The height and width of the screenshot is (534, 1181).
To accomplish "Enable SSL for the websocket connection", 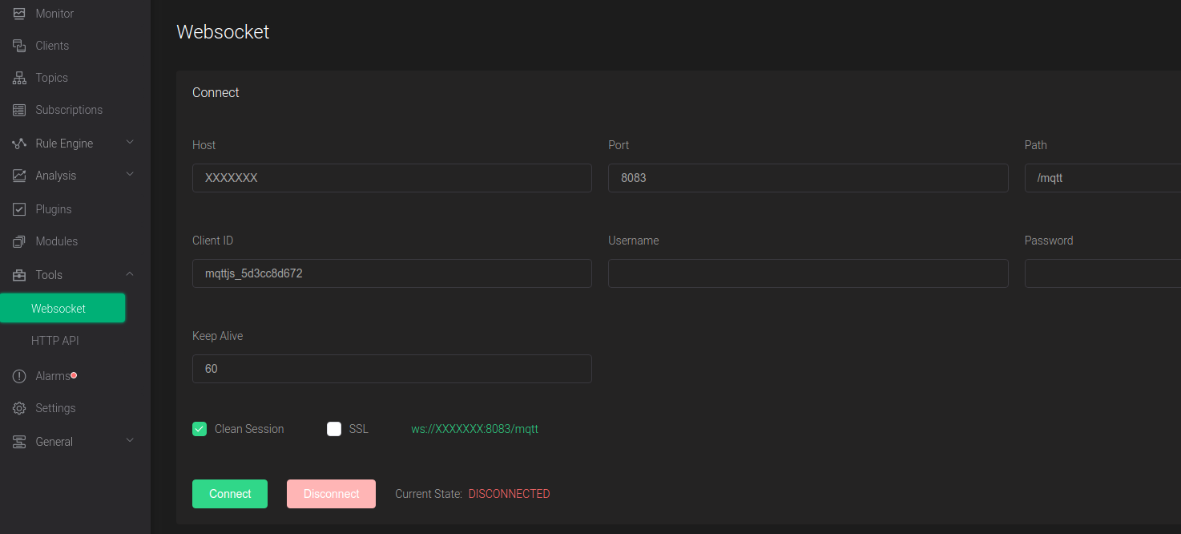I will [334, 428].
